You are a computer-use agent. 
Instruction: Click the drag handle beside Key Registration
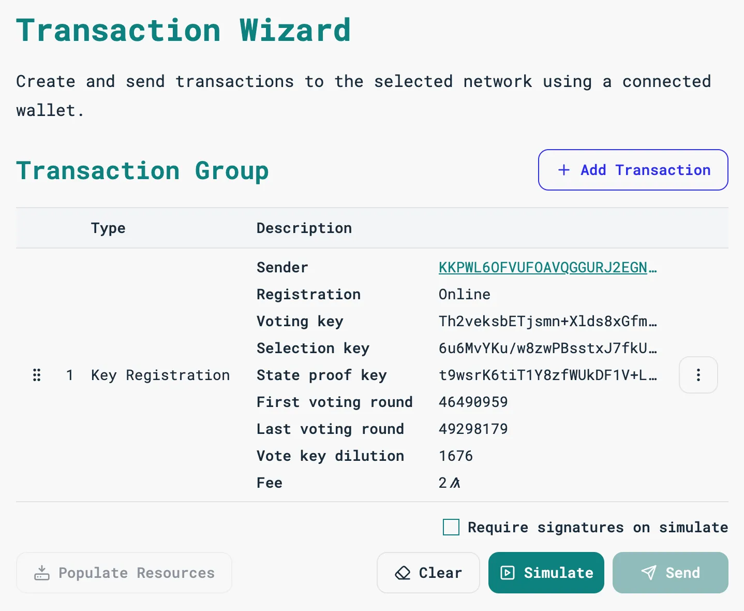tap(37, 375)
